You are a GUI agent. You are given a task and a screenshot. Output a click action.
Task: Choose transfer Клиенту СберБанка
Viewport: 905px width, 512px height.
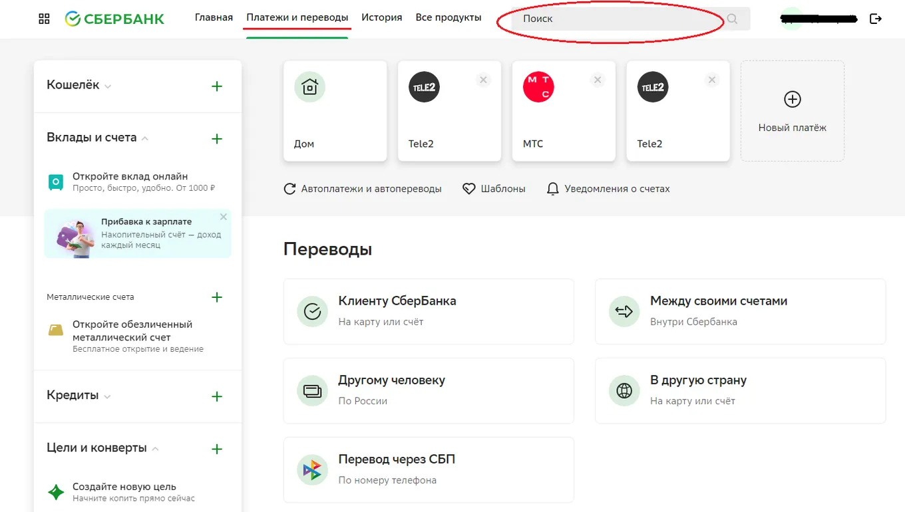click(429, 311)
